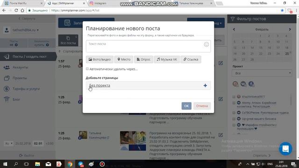Check the 'СоТВОРение. Рукотворные чудеса' filter

point(234,113)
